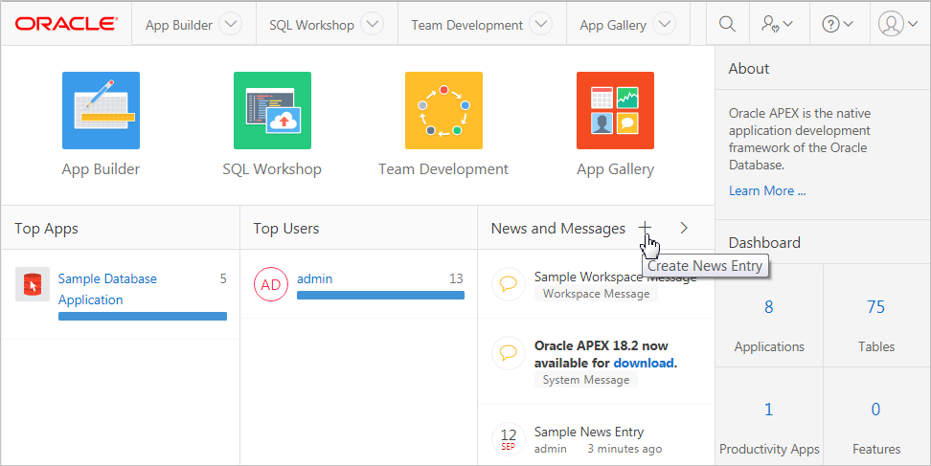Expand the App Builder menu dropdown arrow

(x=230, y=25)
